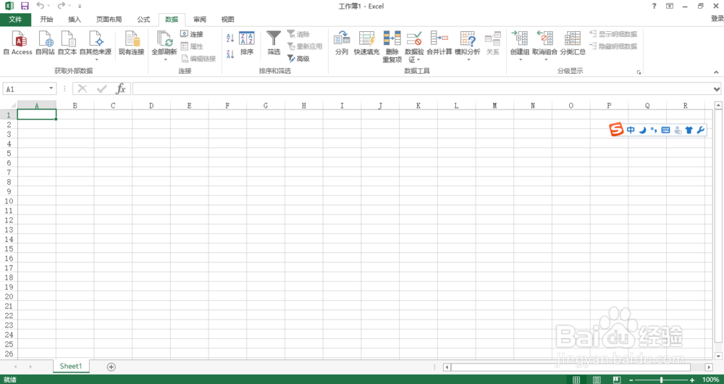
Task: Click vertical scrollbar down arrow
Action: [718, 356]
